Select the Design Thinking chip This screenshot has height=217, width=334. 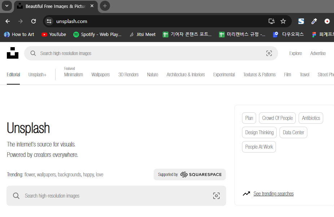pos(259,132)
